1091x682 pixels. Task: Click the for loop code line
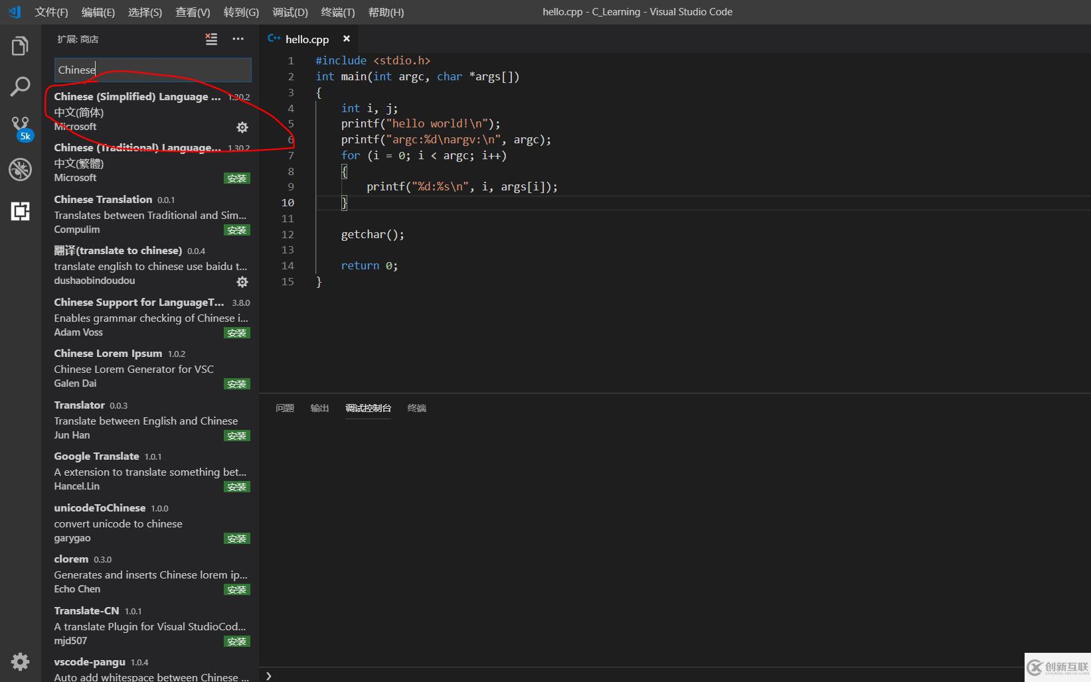pyautogui.click(x=424, y=155)
